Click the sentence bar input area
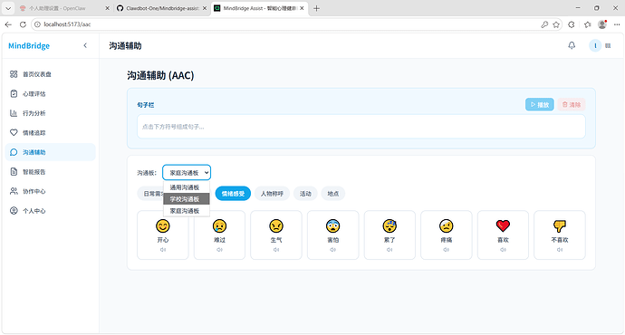Viewport: 625px width, 335px height. [x=361, y=127]
